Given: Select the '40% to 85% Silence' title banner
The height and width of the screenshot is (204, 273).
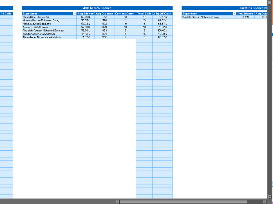Looking at the screenshot, I should pos(97,8).
